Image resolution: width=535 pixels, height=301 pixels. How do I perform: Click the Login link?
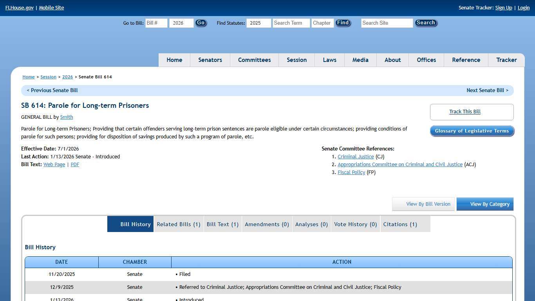(x=523, y=8)
